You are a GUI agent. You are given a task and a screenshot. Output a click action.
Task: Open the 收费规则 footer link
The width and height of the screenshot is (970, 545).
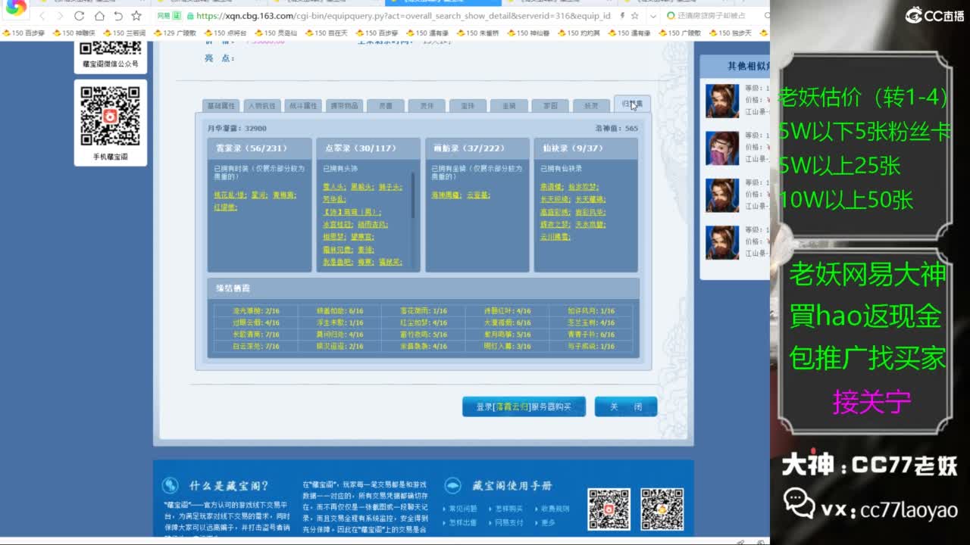(555, 509)
